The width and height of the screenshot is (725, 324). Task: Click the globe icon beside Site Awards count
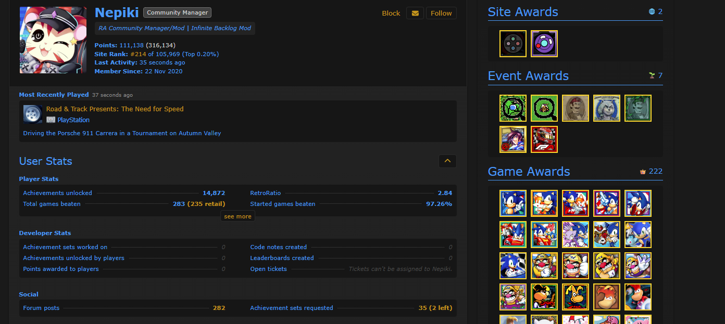click(x=652, y=11)
